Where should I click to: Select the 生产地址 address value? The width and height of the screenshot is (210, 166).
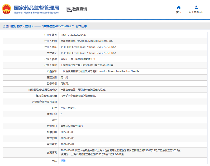pos(88,53)
